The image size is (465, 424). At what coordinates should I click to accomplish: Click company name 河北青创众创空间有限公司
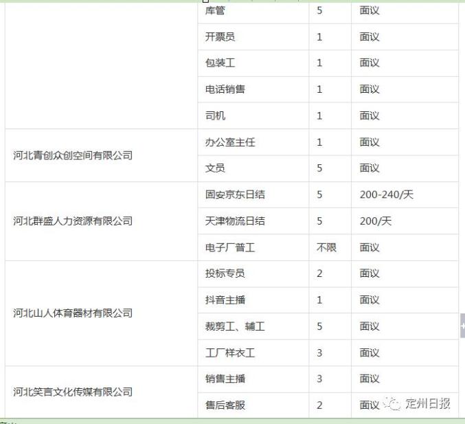(x=73, y=155)
